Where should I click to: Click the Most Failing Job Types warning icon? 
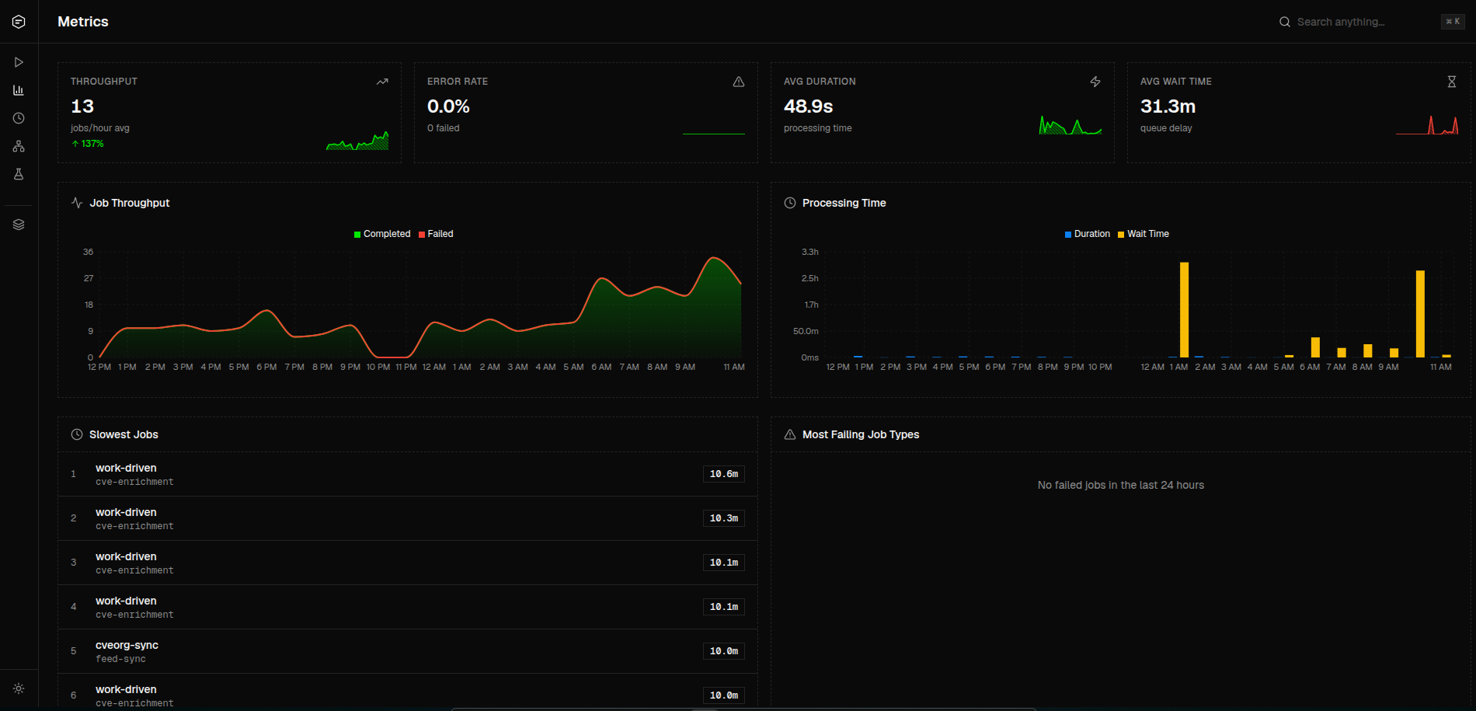tap(790, 434)
